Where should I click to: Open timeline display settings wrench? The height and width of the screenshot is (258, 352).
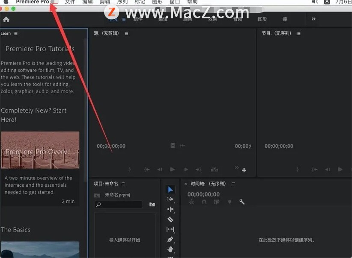click(242, 202)
